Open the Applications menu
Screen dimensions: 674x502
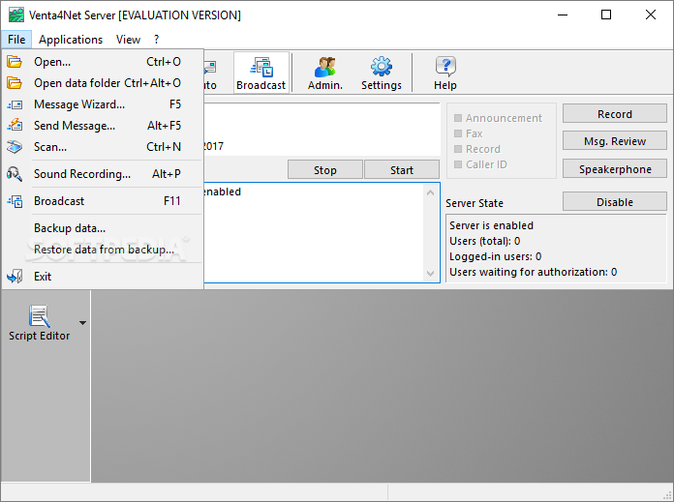coord(71,40)
